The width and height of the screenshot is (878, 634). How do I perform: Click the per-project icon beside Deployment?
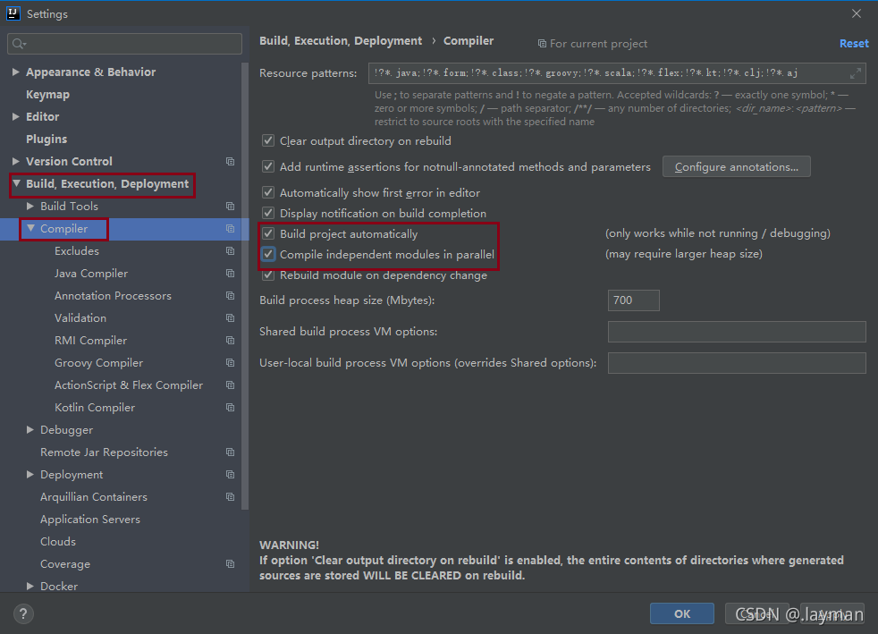(x=230, y=474)
